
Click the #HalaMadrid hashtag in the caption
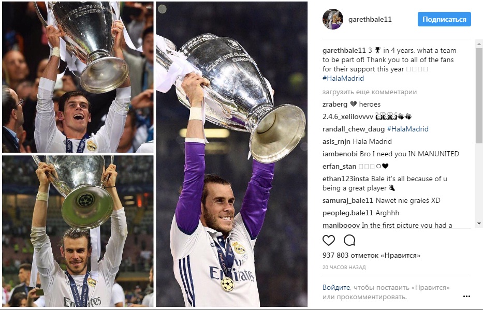[x=343, y=78]
